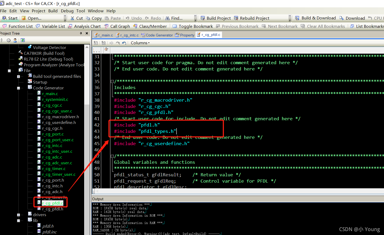Viewport: 384px width, 235px height.
Task: Expand the drivers tree node
Action: point(18,215)
